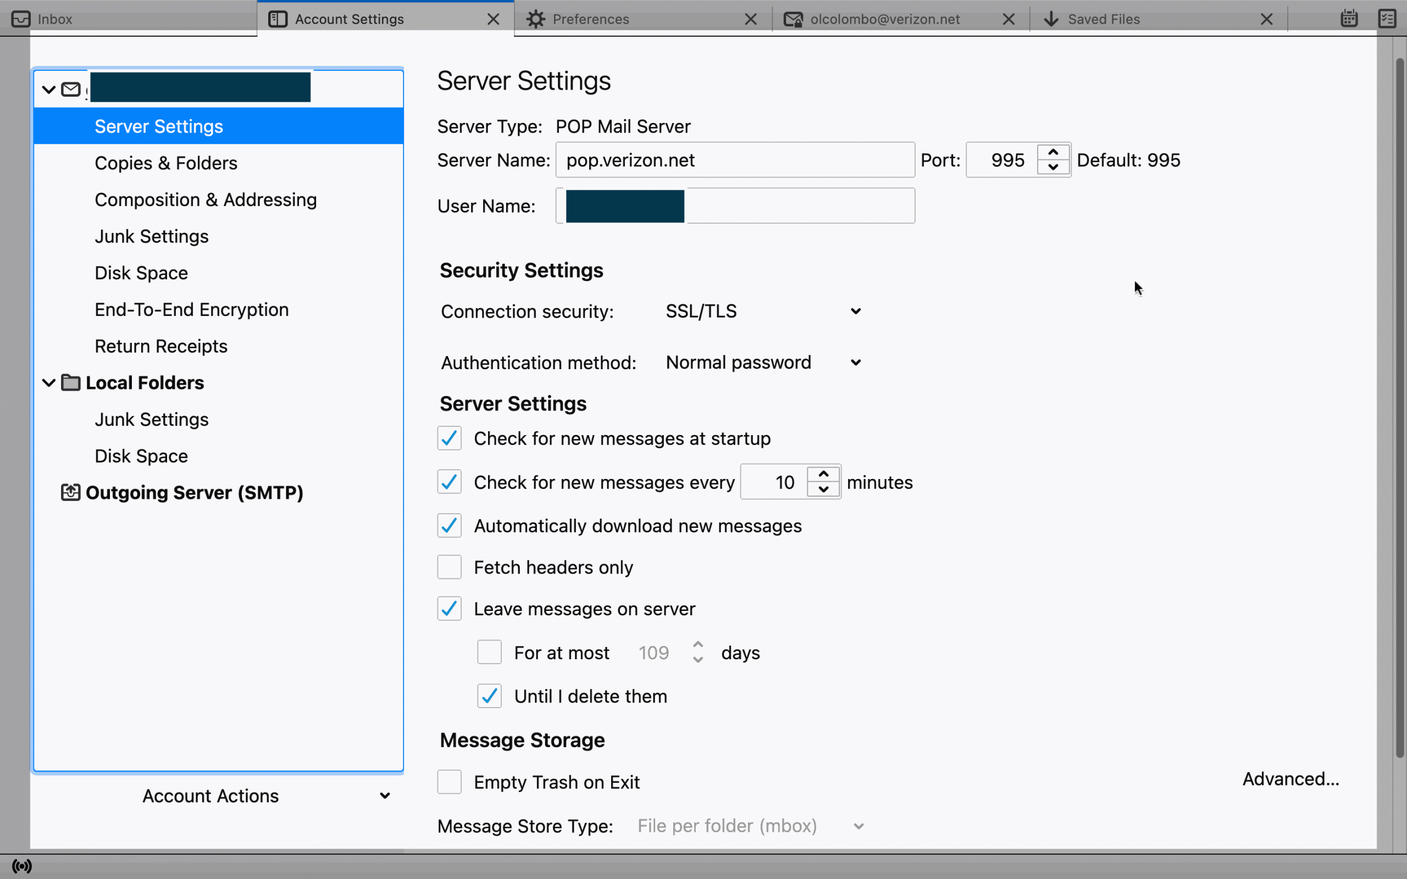Click the mail account envelope icon in the sidebar
This screenshot has width=1407, height=879.
70,90
